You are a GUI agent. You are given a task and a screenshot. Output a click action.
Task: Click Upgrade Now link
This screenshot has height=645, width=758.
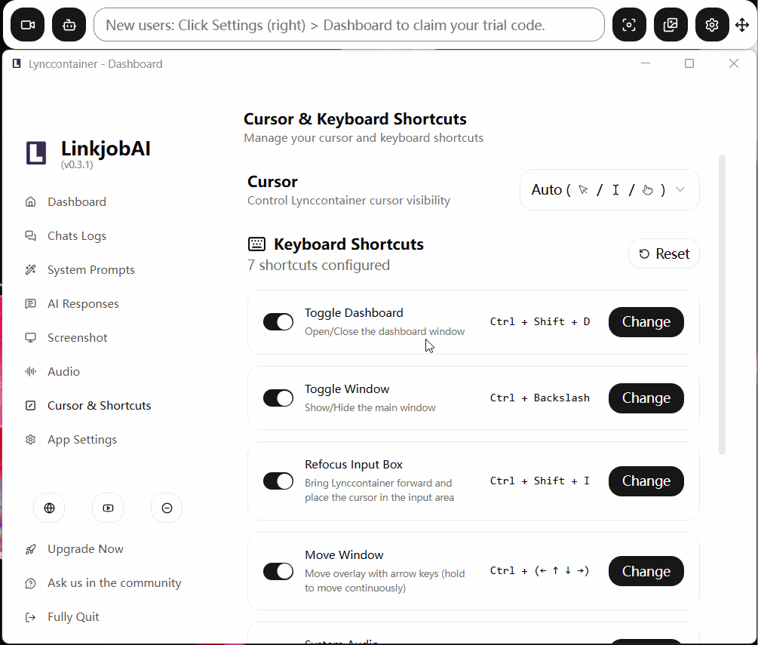tap(85, 549)
